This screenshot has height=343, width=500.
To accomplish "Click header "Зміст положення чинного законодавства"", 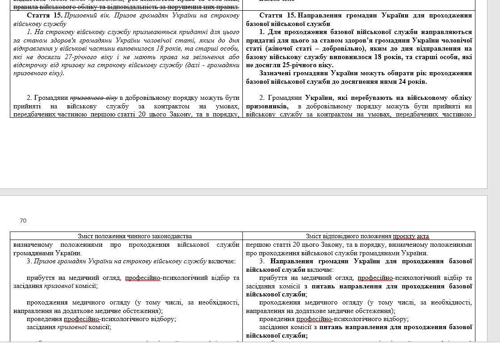I will point(126,236).
